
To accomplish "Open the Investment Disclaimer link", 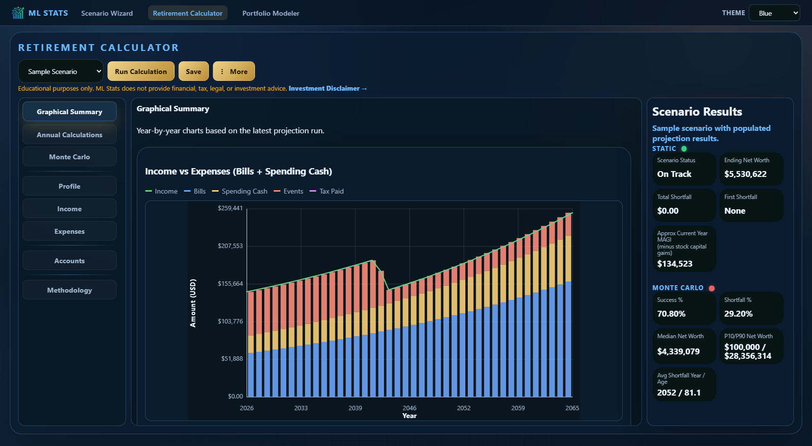I will pyautogui.click(x=328, y=88).
